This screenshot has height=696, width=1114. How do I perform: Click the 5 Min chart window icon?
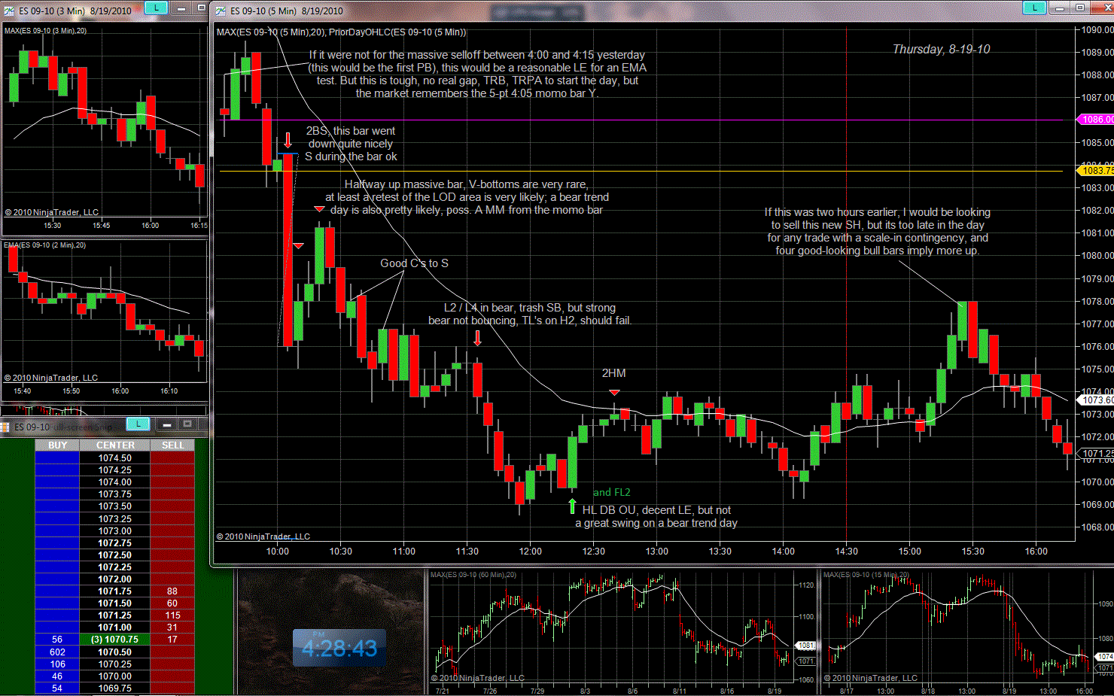[221, 11]
